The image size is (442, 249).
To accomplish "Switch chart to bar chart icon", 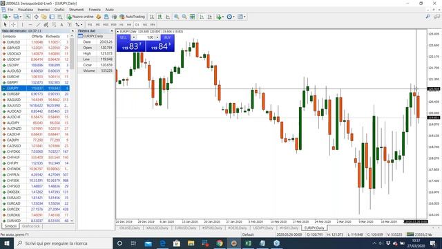I will coord(152,17).
